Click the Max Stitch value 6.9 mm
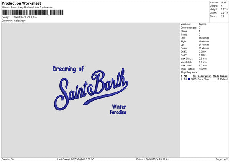Image resolution: width=230 pixels, height=162 pixels. 203,58
